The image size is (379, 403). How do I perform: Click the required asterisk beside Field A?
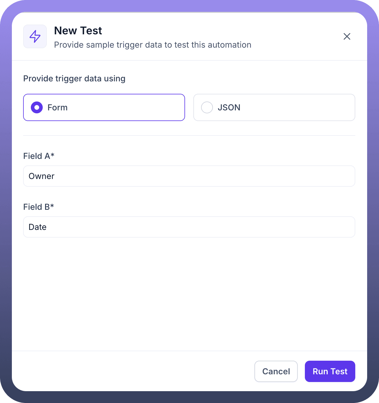(52, 155)
